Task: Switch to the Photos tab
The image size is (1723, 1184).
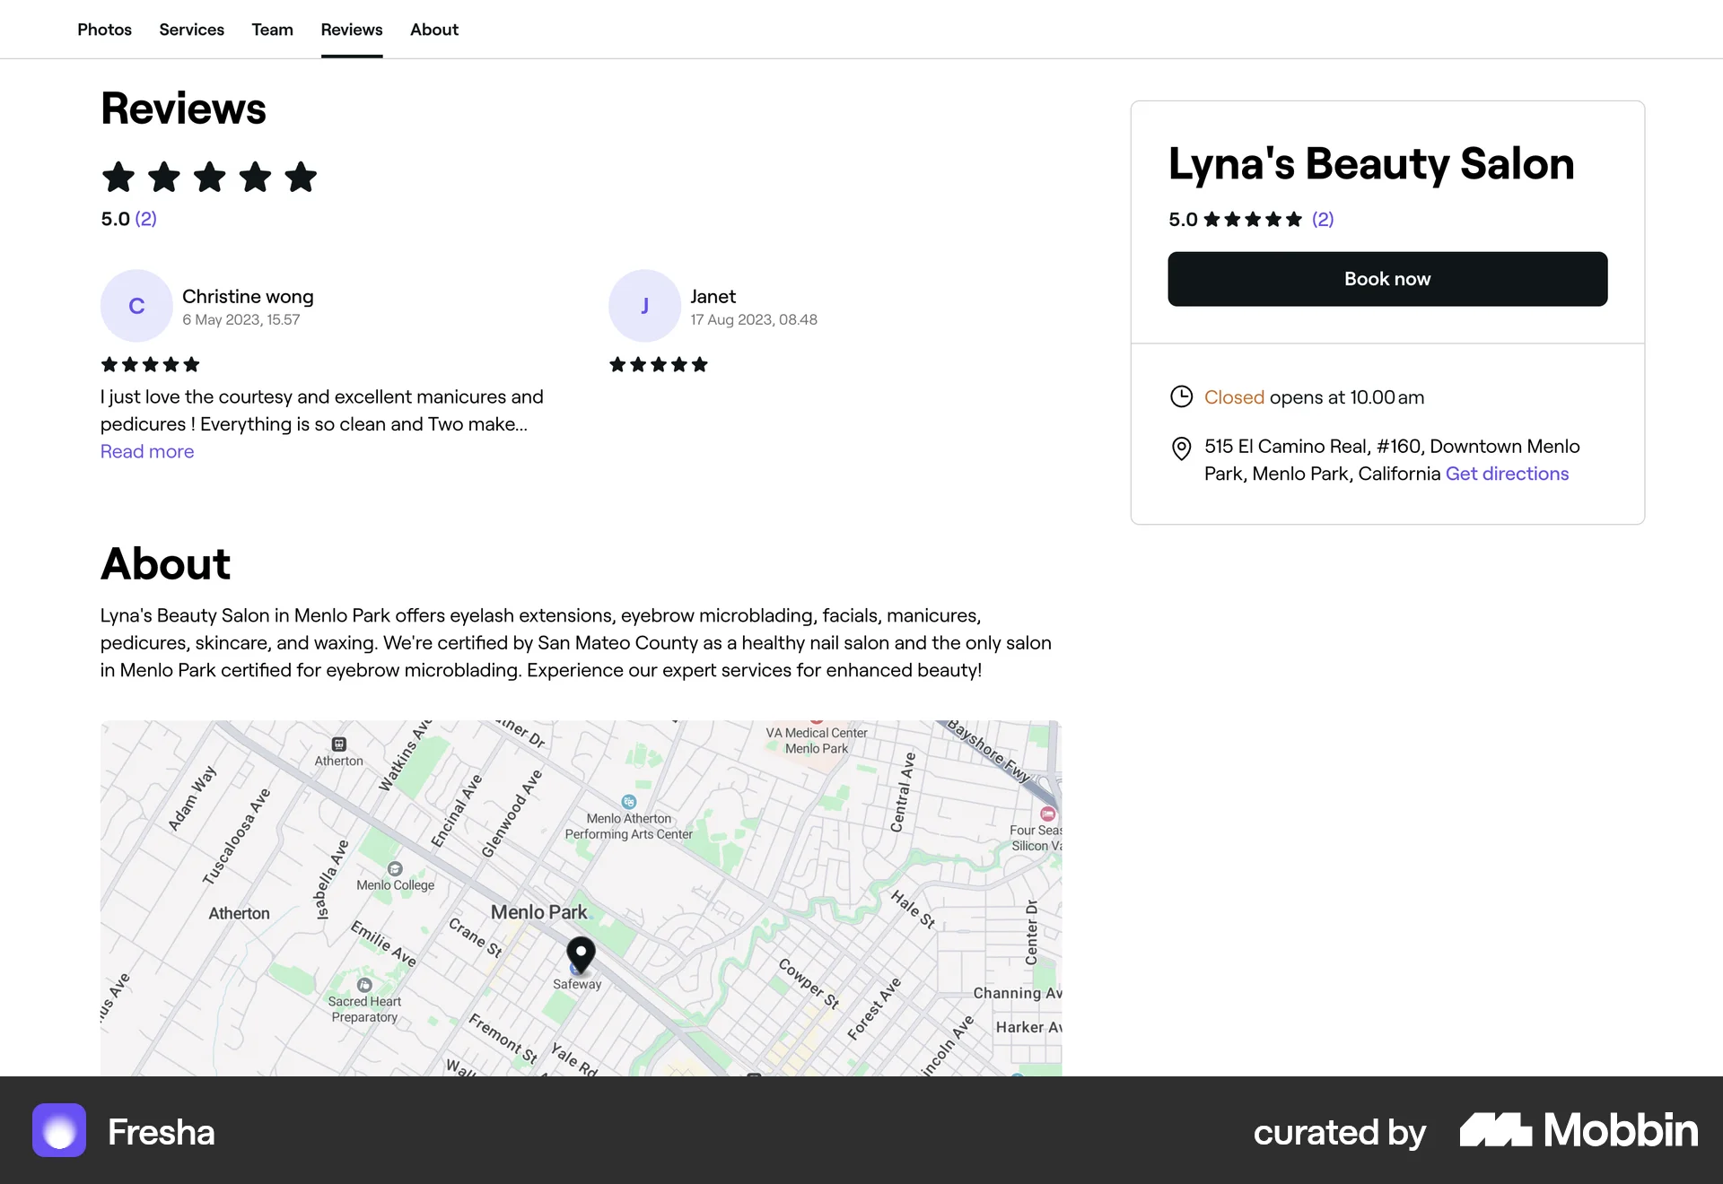Action: [x=104, y=29]
